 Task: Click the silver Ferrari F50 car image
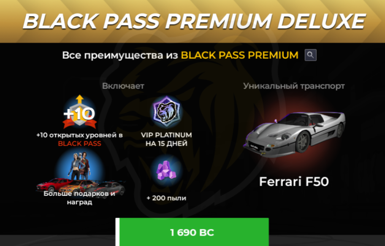coord(294,133)
